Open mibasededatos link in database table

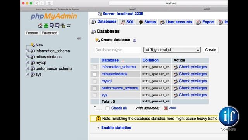pyautogui.click(x=114, y=74)
